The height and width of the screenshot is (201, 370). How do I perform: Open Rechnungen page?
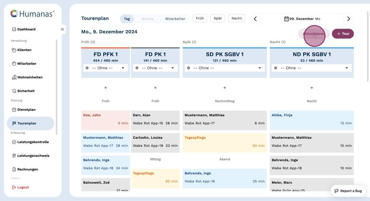click(x=25, y=169)
